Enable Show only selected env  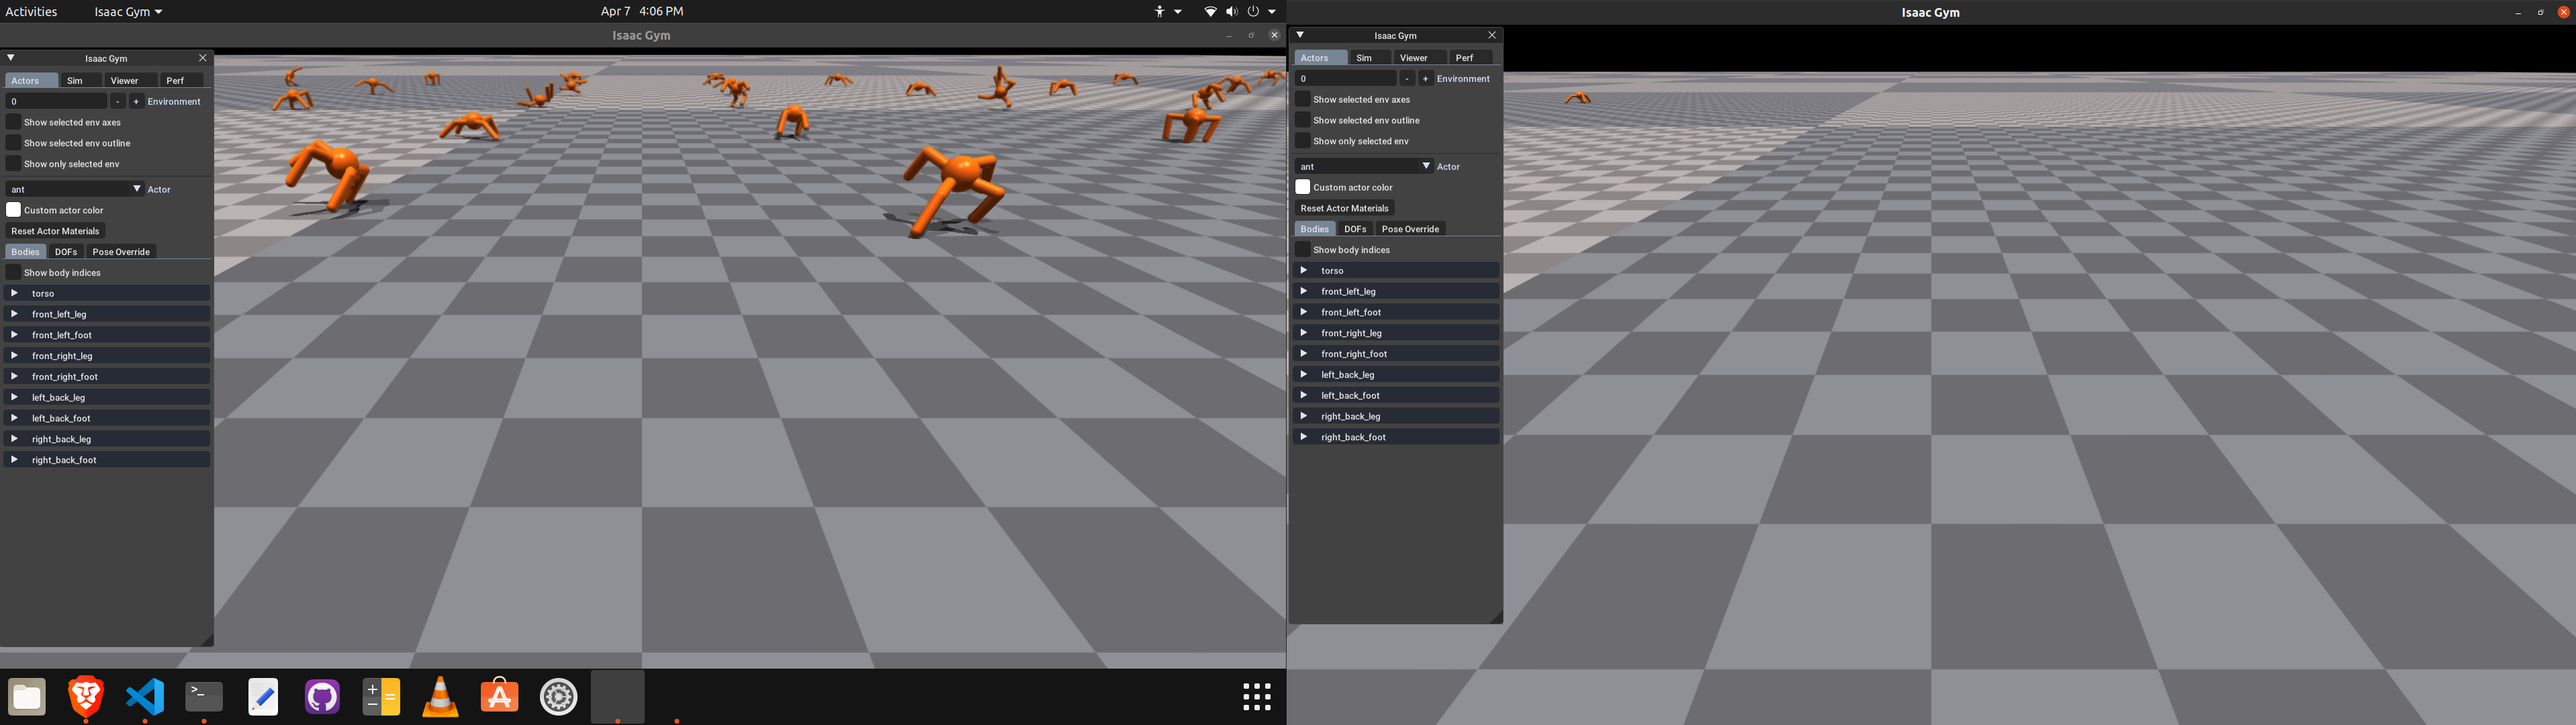point(14,163)
